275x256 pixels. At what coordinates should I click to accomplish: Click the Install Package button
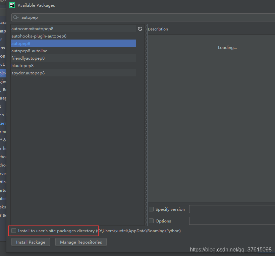31,242
